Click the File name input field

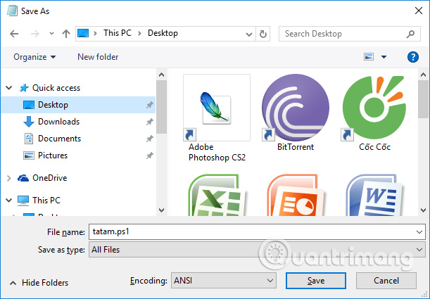click(257, 232)
